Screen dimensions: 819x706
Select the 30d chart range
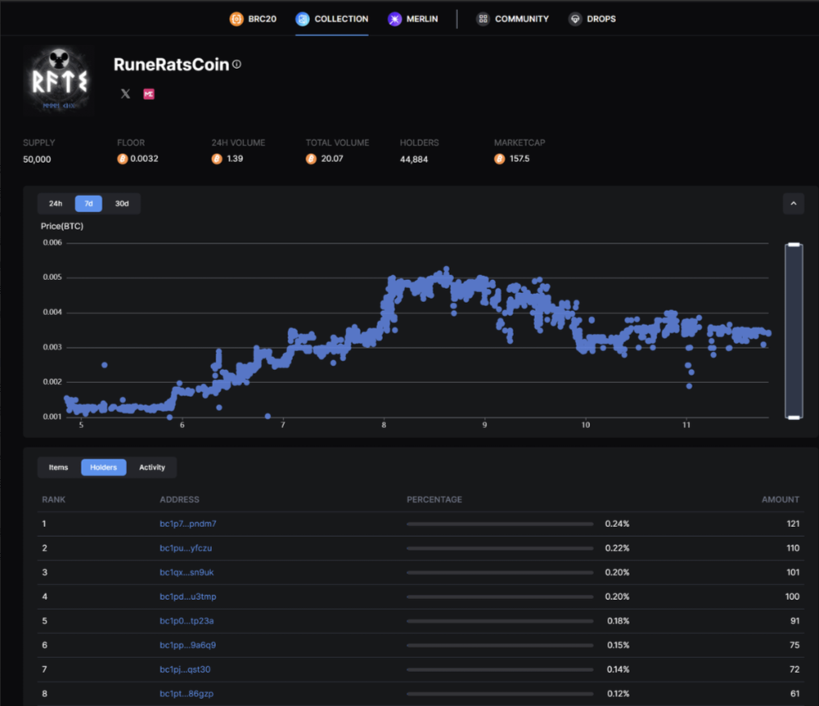(x=121, y=203)
